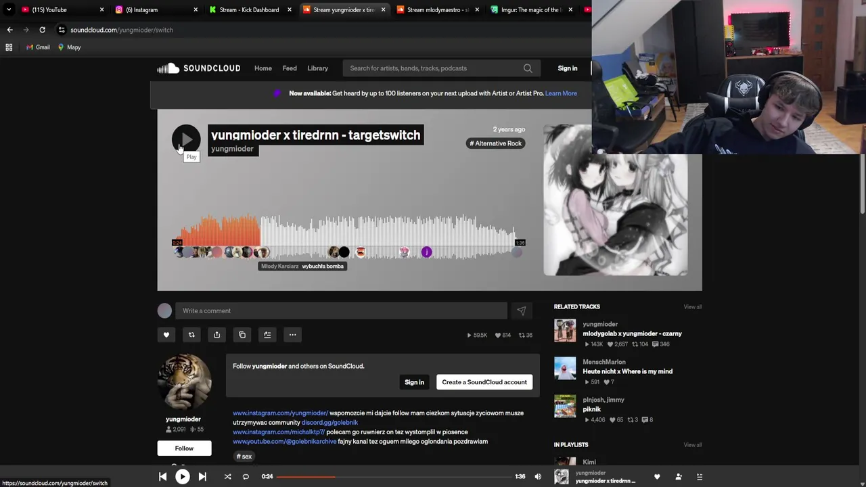Click the piknik track thumbnail
866x487 pixels.
coord(565,407)
